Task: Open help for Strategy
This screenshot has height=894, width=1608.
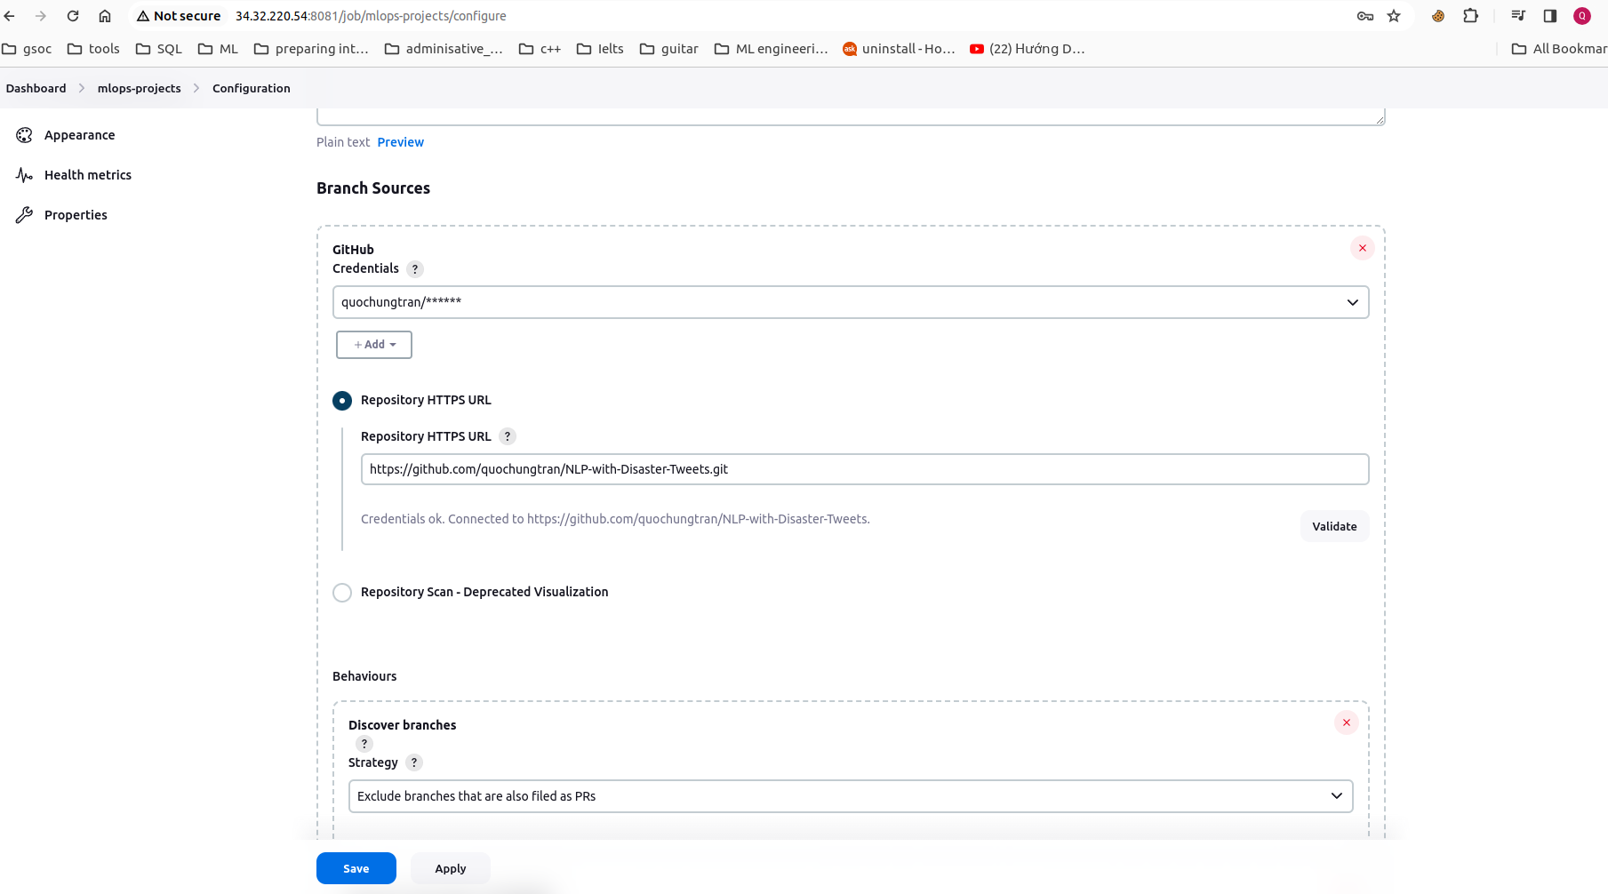Action: coord(414,762)
